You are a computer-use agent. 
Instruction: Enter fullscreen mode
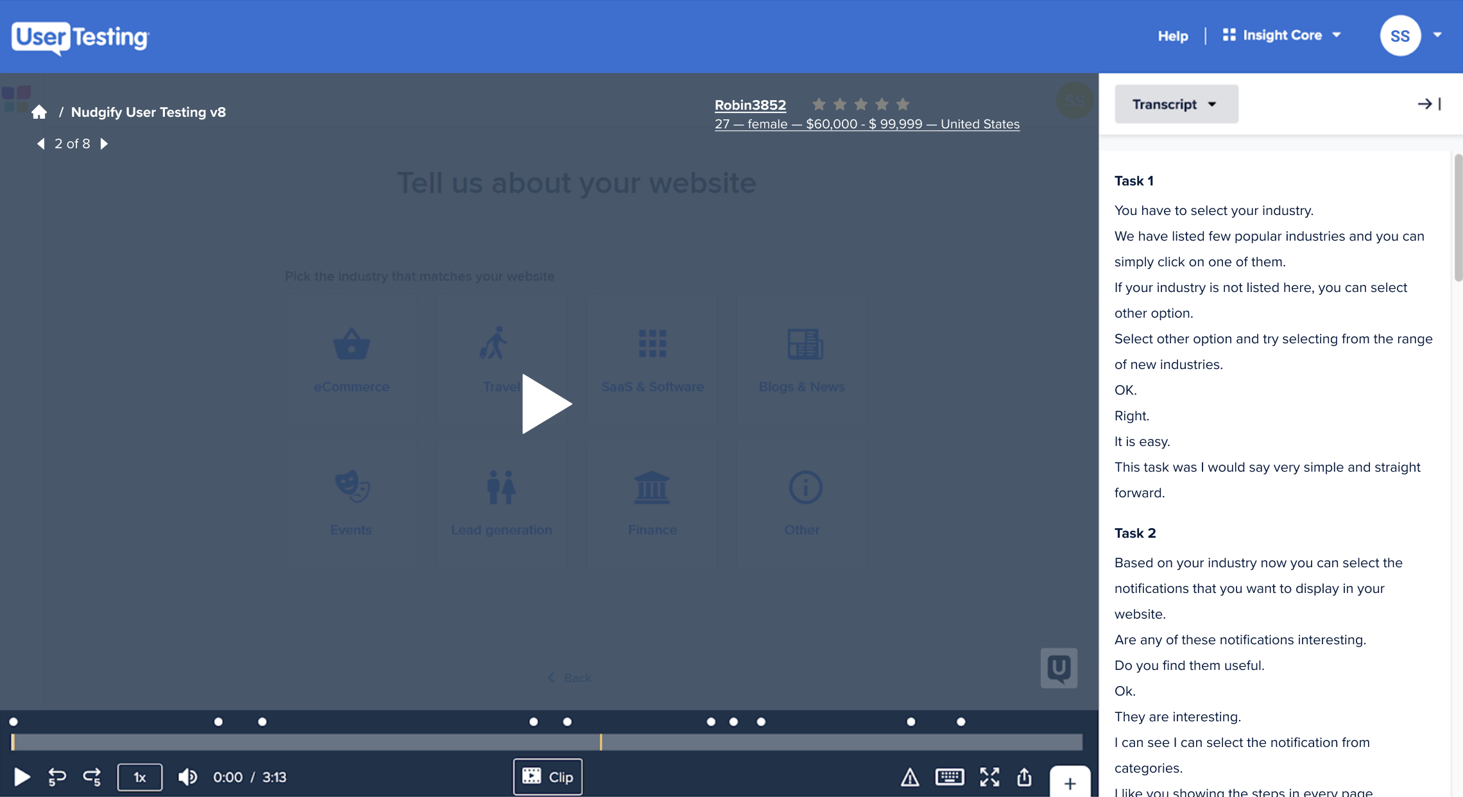pos(989,777)
